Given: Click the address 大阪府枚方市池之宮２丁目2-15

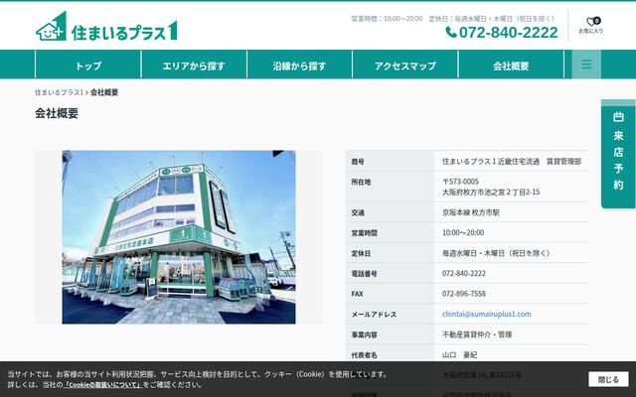Looking at the screenshot, I should coord(491,192).
